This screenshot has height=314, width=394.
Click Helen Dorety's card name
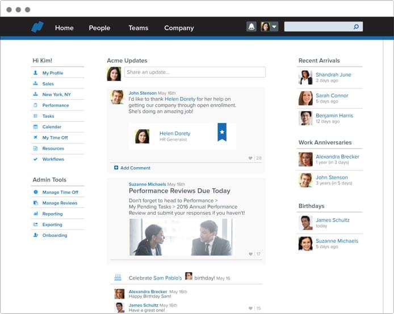click(175, 133)
